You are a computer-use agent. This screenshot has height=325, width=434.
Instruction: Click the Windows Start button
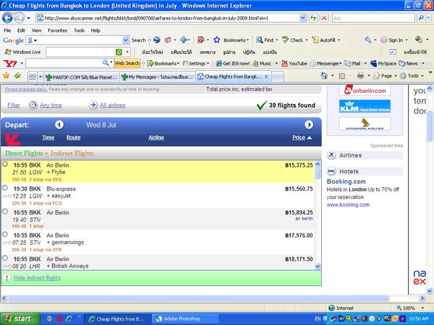[x=20, y=319]
